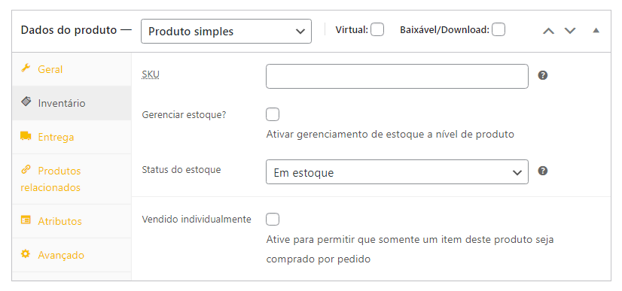Open the Produto simples type dropdown
This screenshot has height=291, width=622.
pos(226,32)
